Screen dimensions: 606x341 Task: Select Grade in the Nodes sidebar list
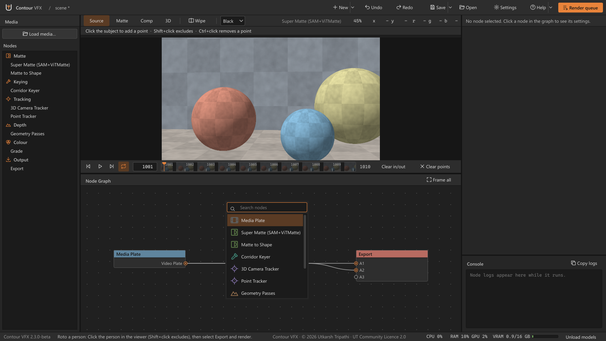pos(17,151)
